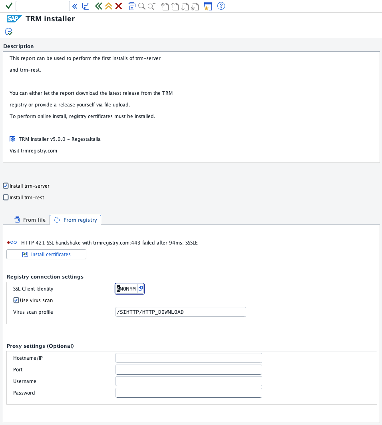Go to Next Page icon
Viewport: 382px width, 425px height.
[185, 6]
